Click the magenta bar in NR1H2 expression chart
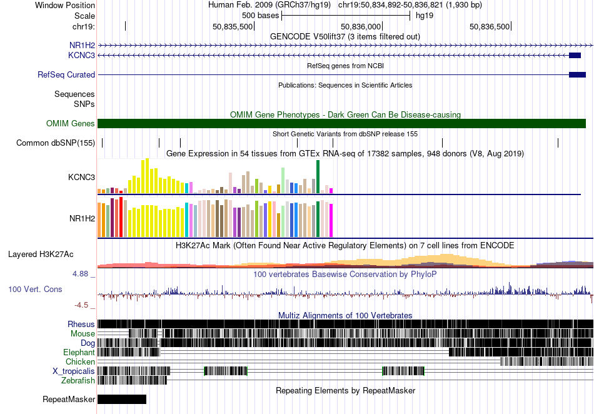The width and height of the screenshot is (594, 414). 331,221
